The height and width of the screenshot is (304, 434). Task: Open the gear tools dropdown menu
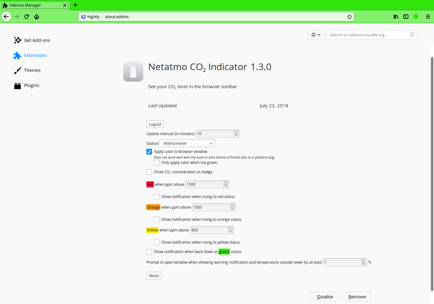(x=316, y=35)
